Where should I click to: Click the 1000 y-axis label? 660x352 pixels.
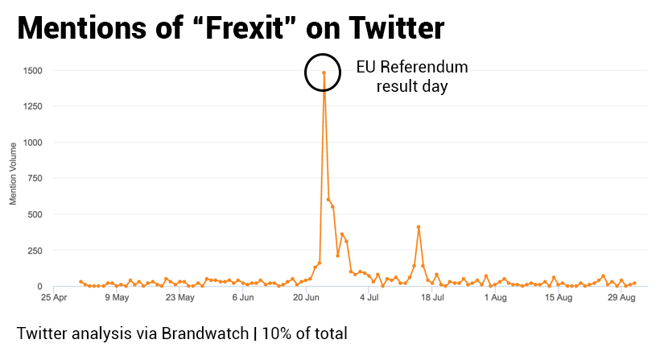34,143
